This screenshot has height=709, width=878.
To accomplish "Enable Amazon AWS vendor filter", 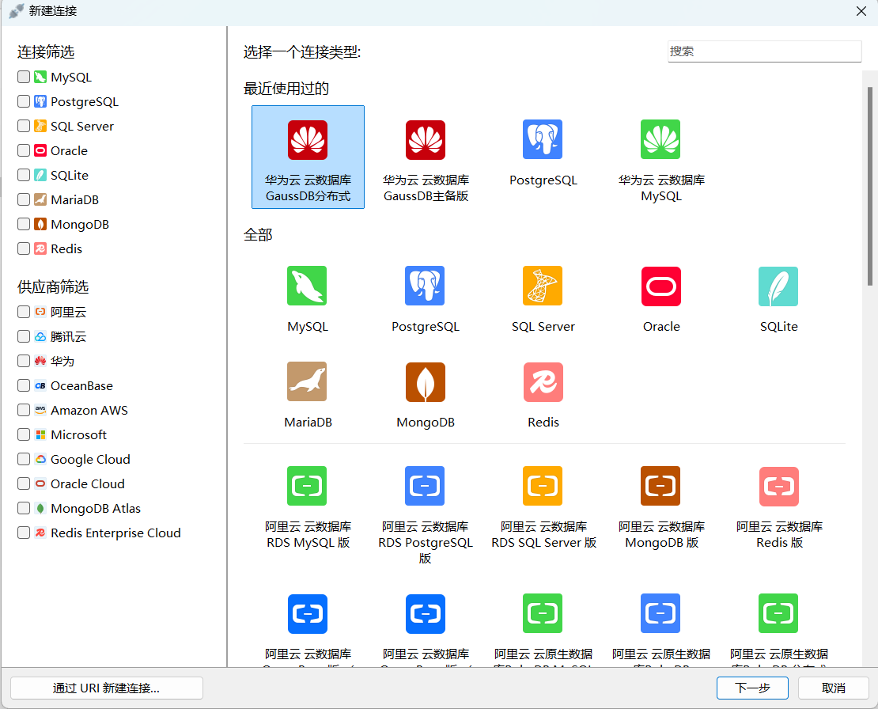I will (24, 410).
